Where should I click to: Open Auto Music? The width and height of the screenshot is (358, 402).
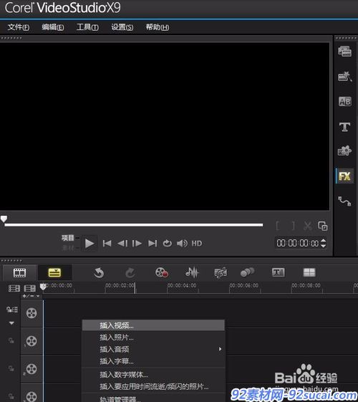[x=221, y=272]
